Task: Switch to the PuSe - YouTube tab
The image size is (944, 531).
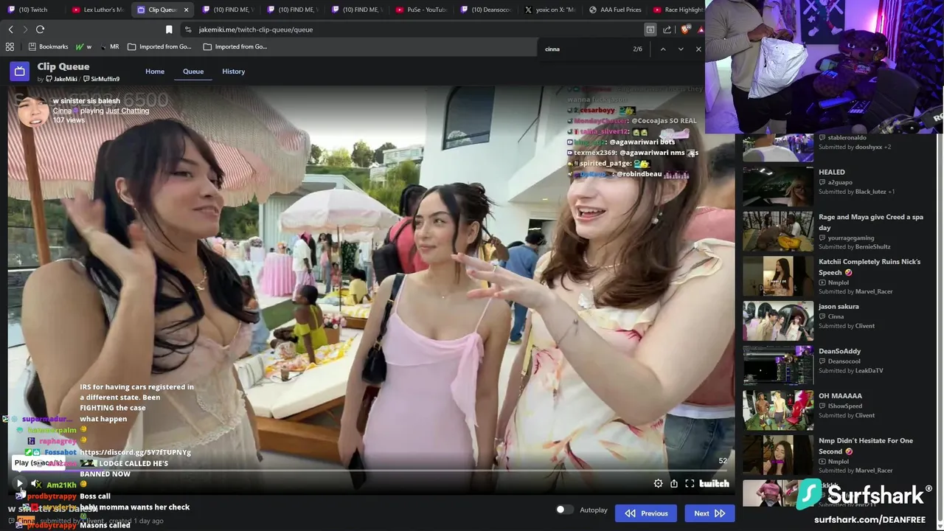Action: pyautogui.click(x=420, y=10)
